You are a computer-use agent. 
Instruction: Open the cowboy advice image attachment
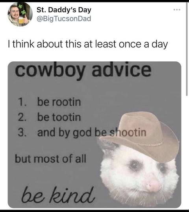(94, 134)
